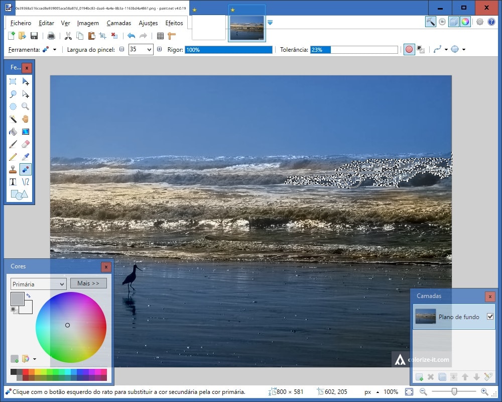The width and height of the screenshot is (502, 402).
Task: Toggle the Layers window button
Action: tap(454, 22)
